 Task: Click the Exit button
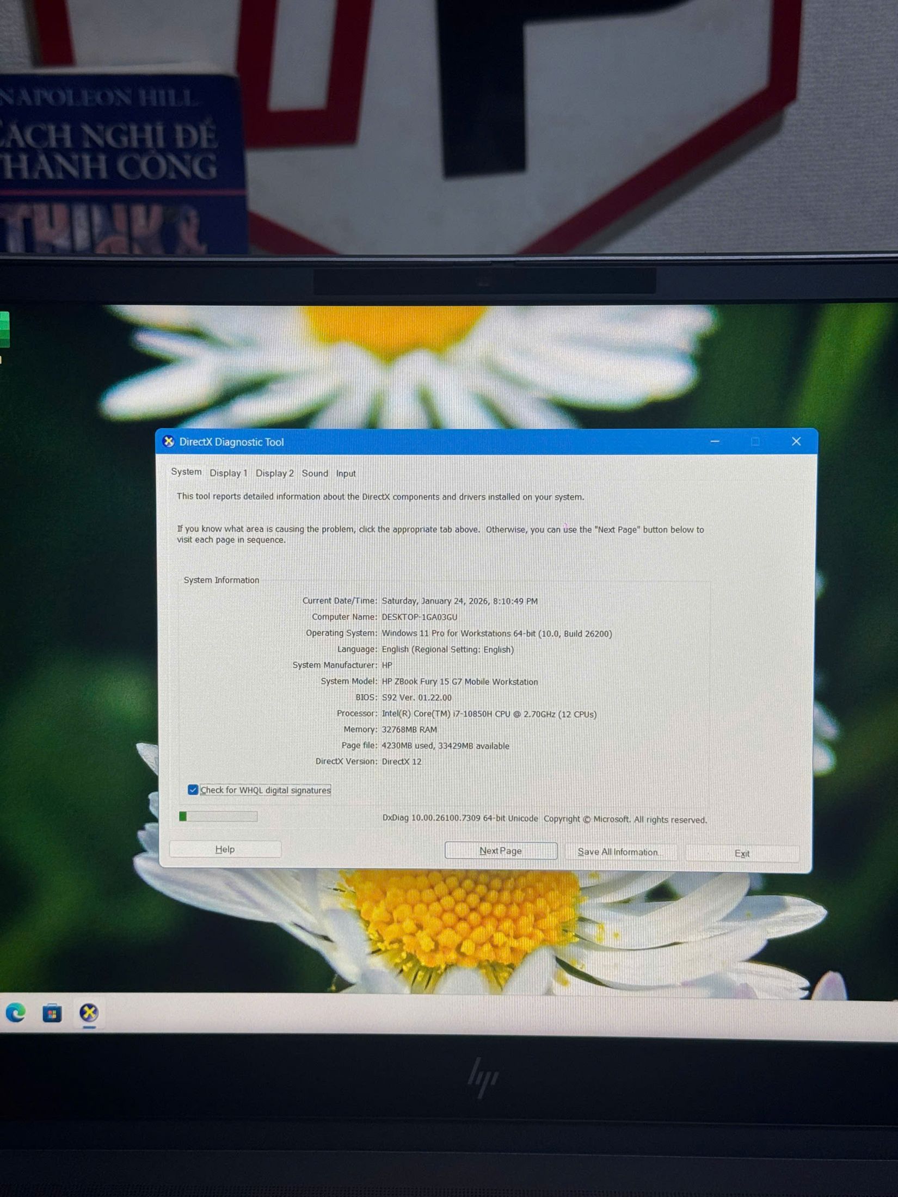pos(741,853)
